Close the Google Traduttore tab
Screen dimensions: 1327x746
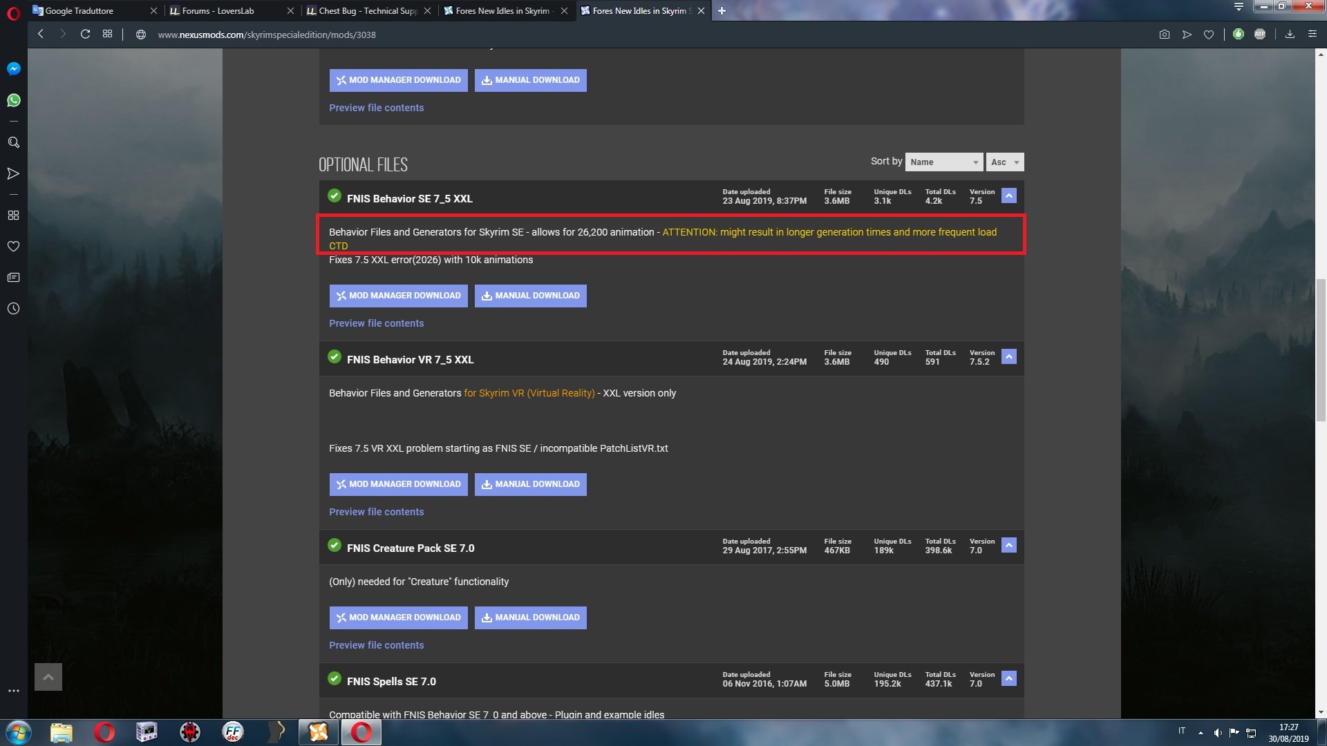coord(153,10)
